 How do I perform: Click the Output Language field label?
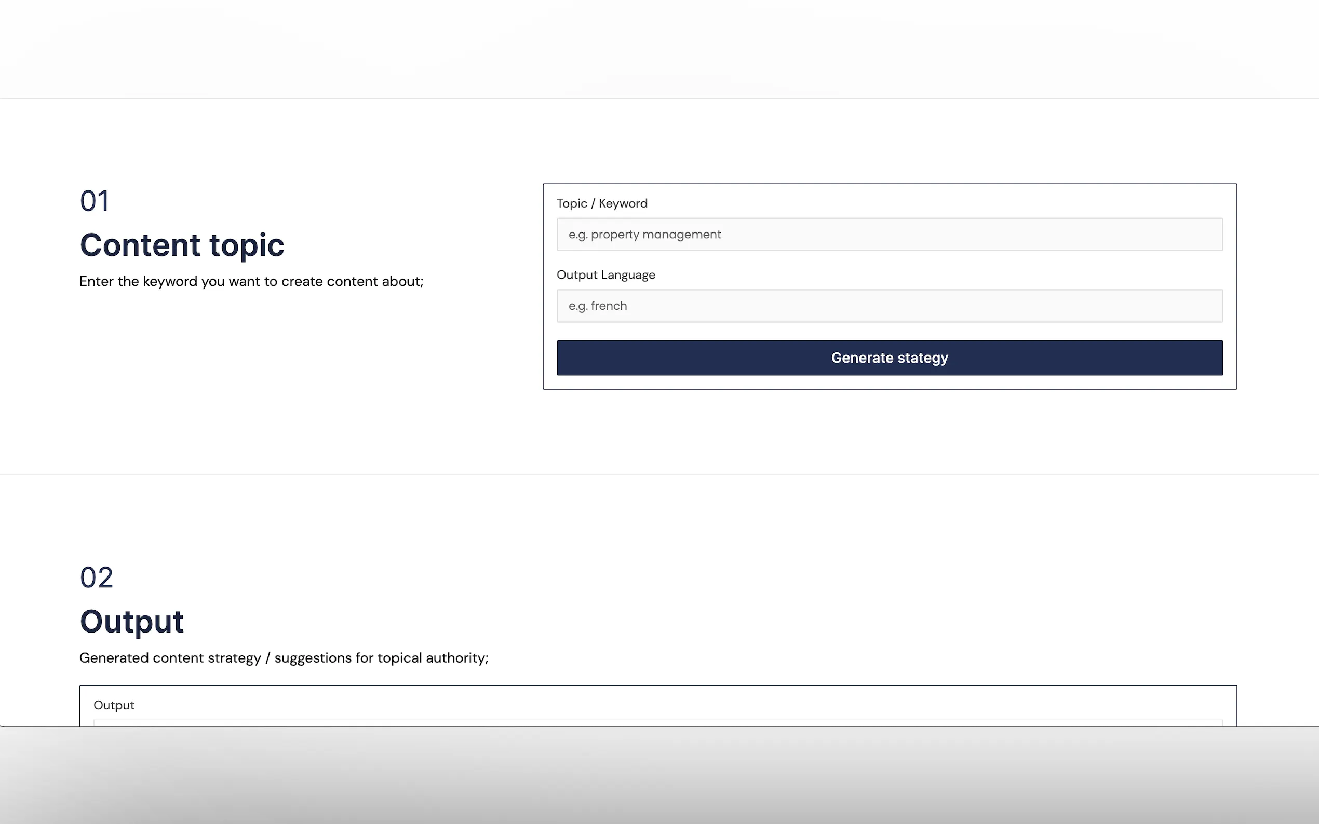pyautogui.click(x=605, y=274)
